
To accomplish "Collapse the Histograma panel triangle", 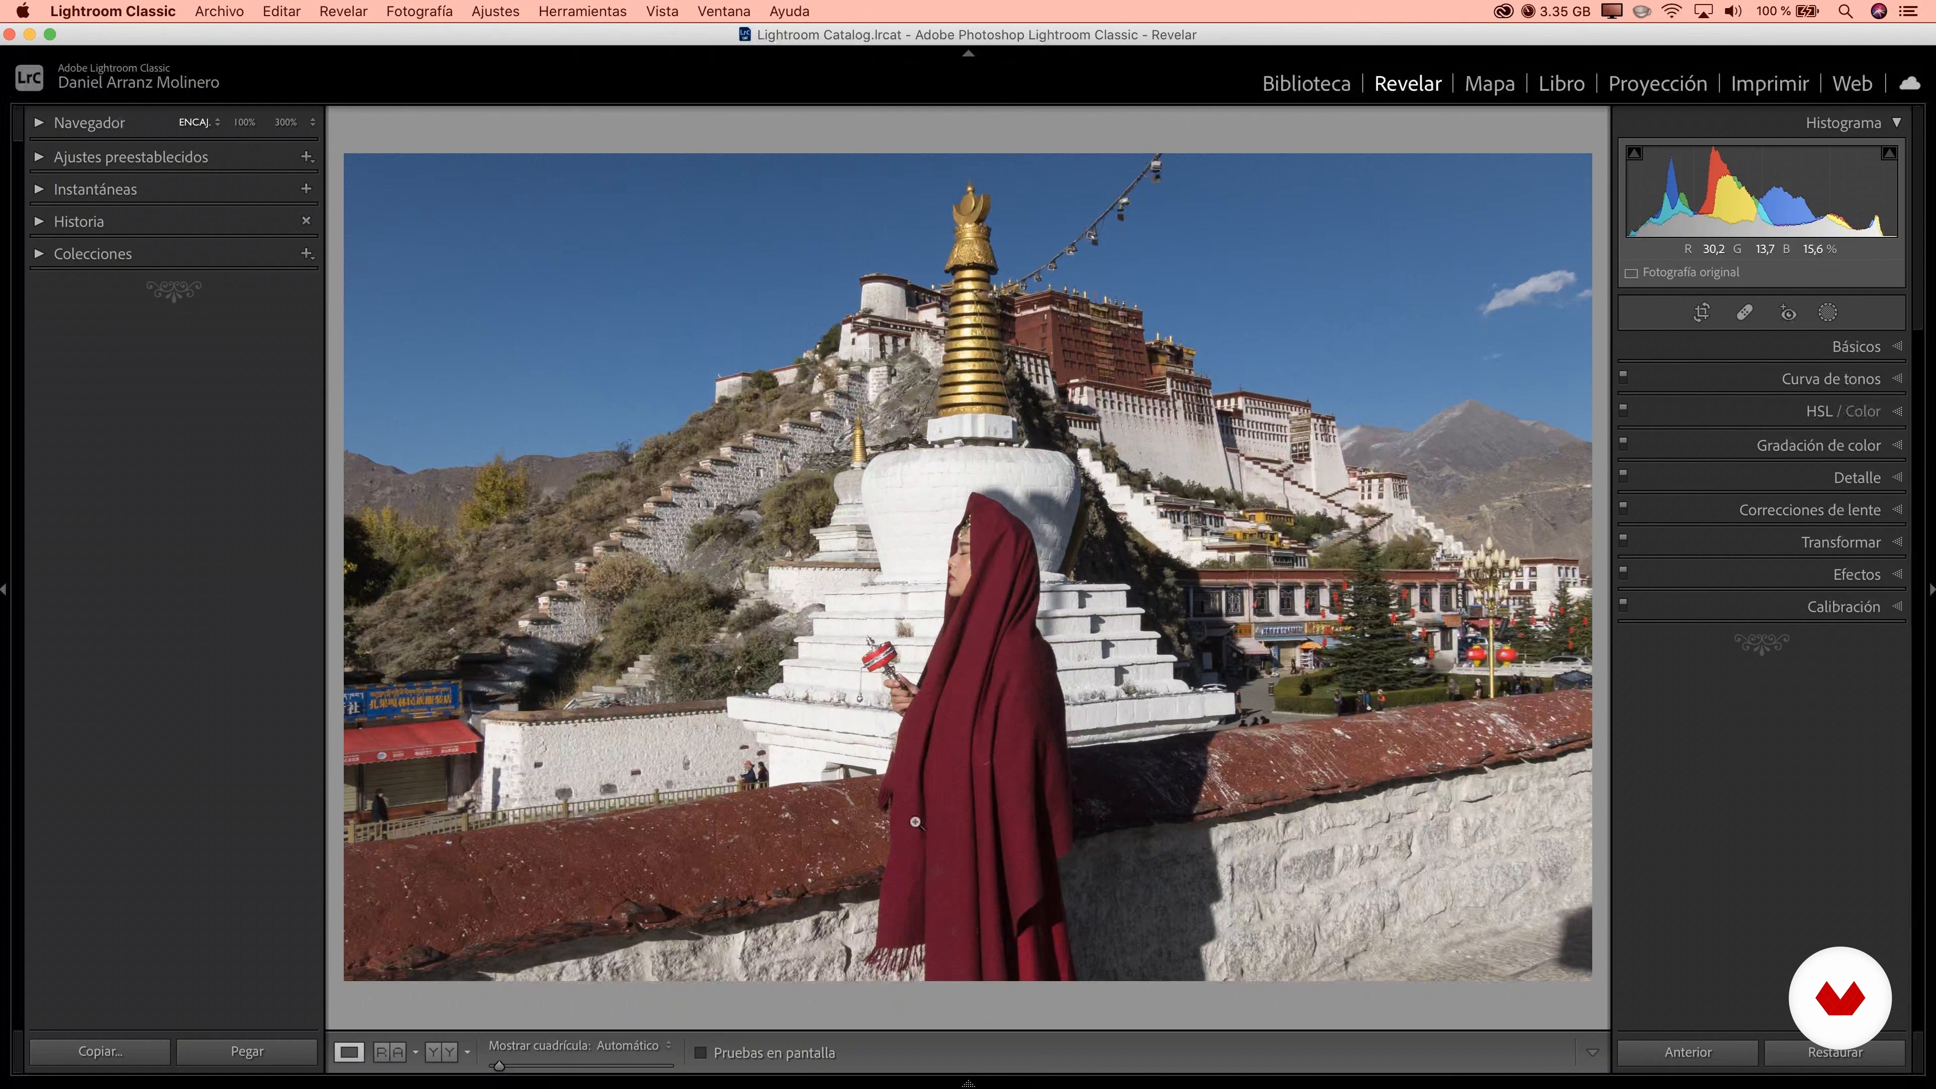I will (1897, 122).
